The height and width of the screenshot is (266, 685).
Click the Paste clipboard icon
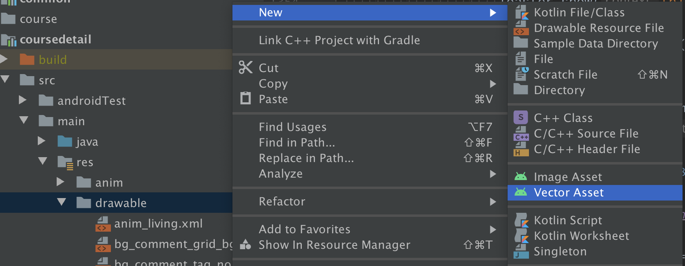pyautogui.click(x=246, y=99)
